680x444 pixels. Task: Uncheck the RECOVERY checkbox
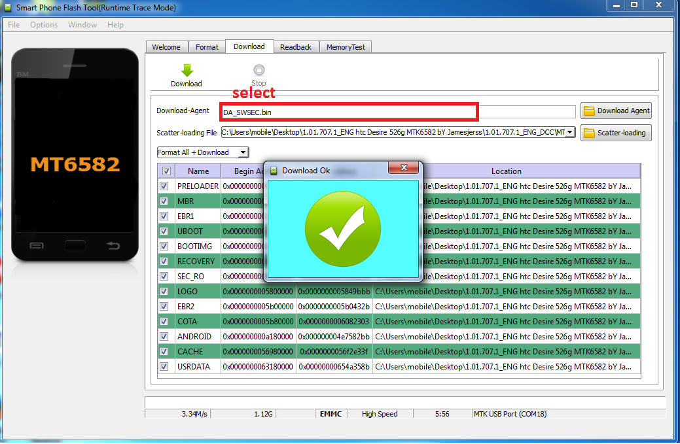(164, 262)
